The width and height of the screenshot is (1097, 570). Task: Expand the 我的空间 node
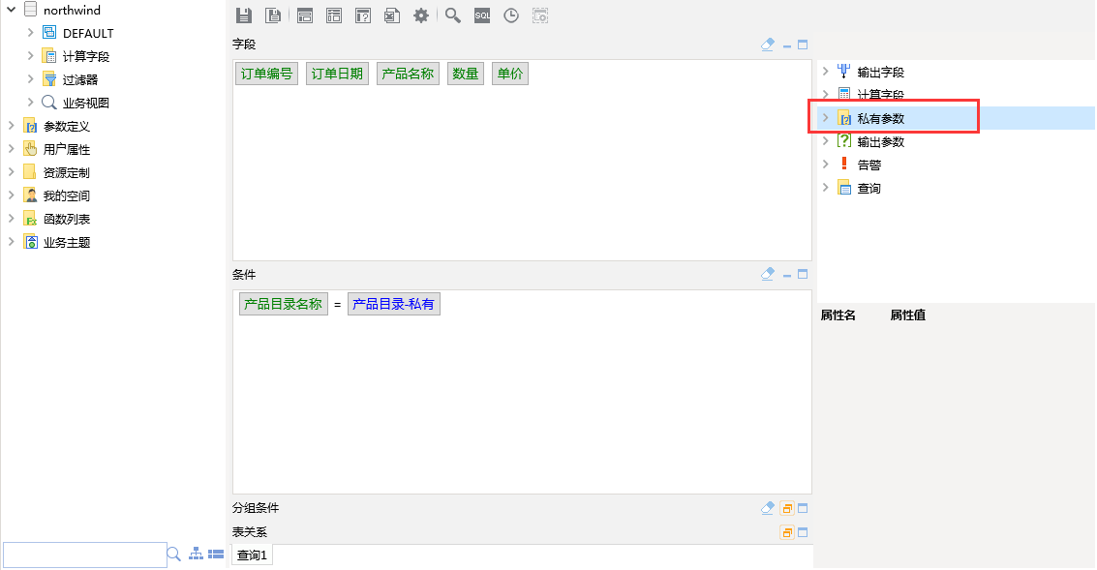click(12, 195)
